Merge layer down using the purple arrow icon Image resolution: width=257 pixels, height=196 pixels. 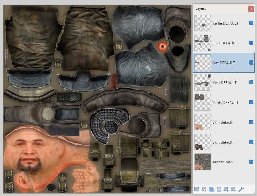[x=219, y=189]
